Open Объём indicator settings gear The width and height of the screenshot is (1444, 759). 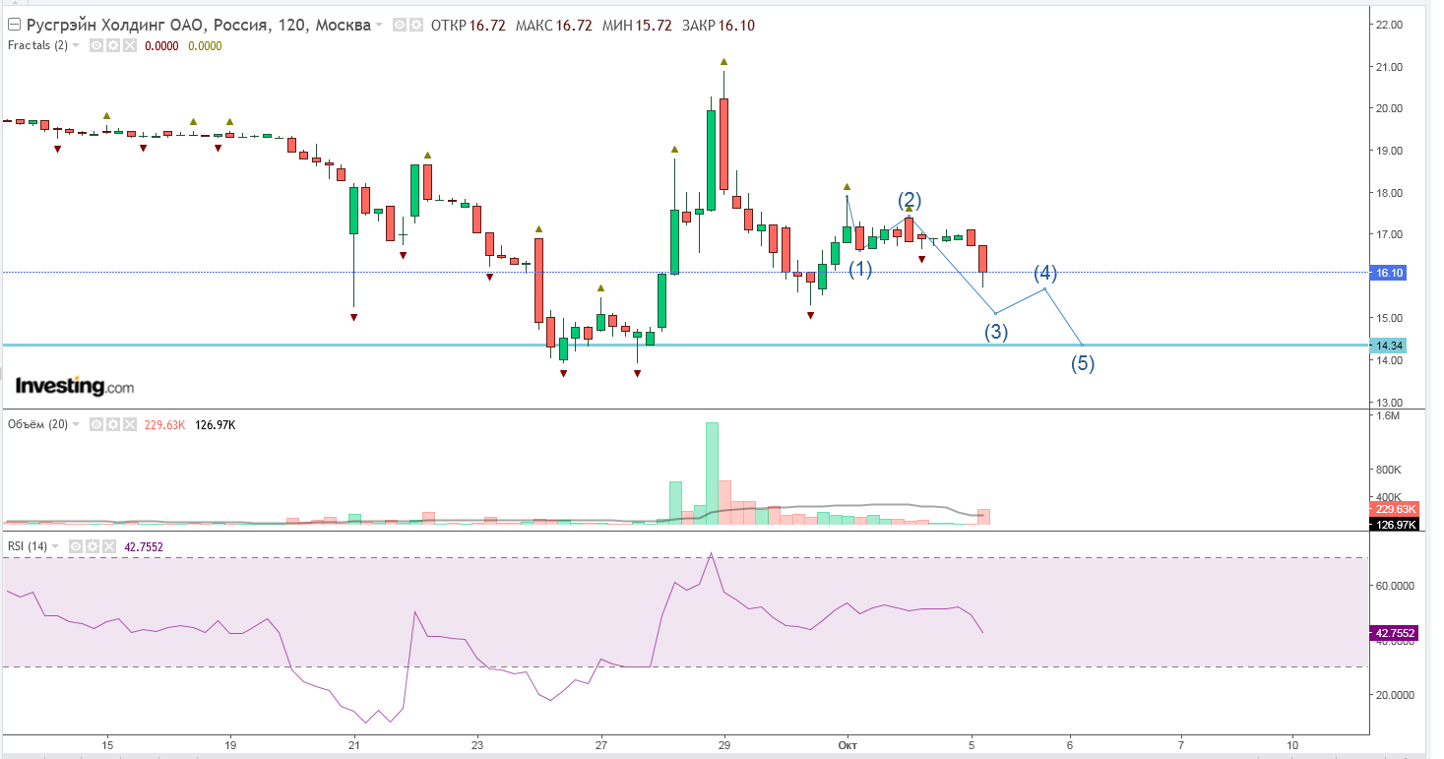(x=112, y=424)
